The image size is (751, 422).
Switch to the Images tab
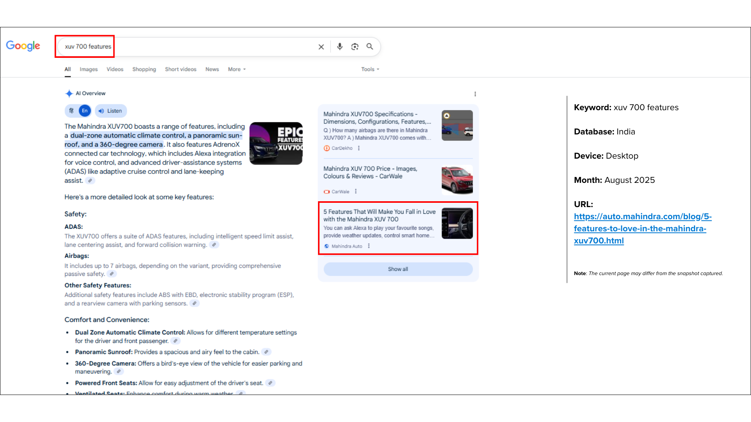(88, 69)
